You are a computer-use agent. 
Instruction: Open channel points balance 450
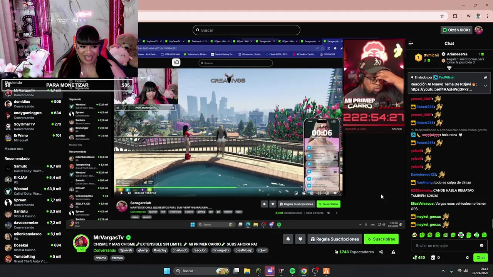pos(418,258)
